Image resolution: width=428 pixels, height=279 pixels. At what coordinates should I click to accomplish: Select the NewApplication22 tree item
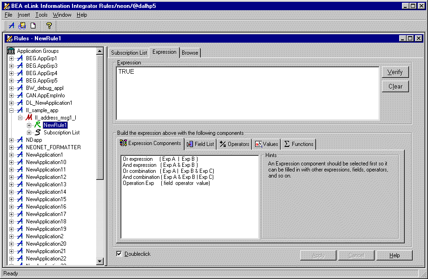pos(46,259)
